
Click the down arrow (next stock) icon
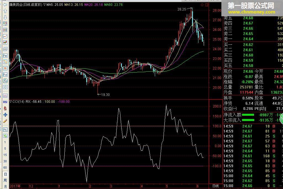coord(5,17)
